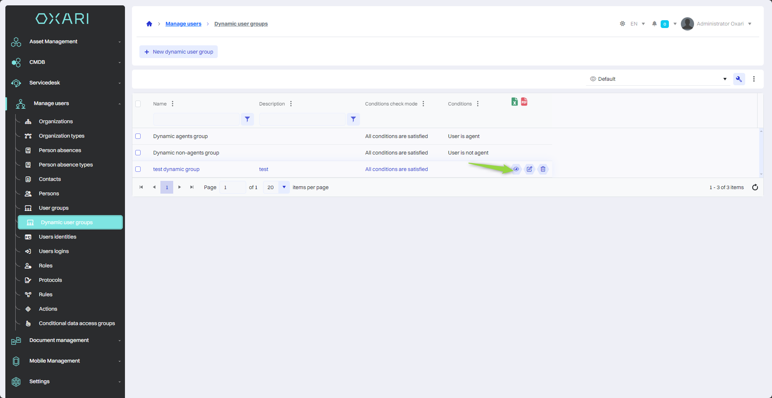Refresh the table with reload icon
The height and width of the screenshot is (398, 772).
[x=755, y=187]
